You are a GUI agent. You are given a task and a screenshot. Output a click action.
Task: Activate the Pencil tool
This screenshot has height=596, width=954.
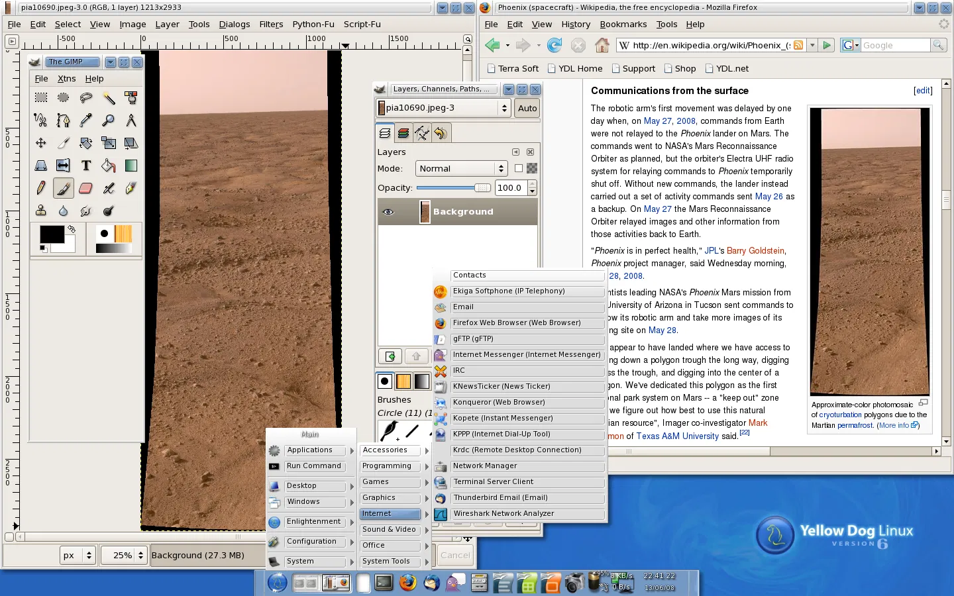41,188
